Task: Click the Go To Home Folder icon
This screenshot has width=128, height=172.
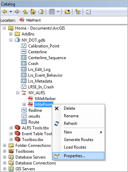Action: click(33, 12)
